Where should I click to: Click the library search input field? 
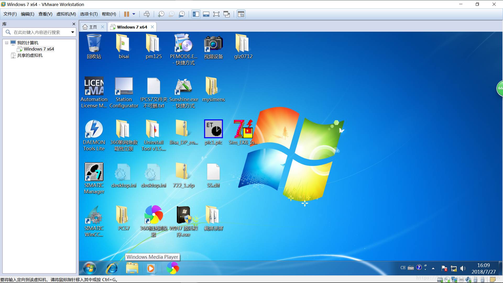[39, 32]
